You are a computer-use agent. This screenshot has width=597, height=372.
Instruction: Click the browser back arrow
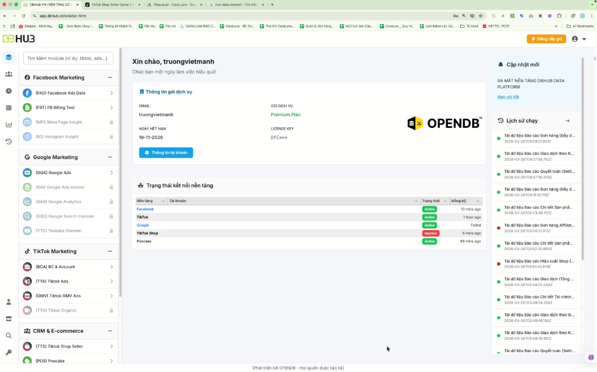tap(5, 16)
